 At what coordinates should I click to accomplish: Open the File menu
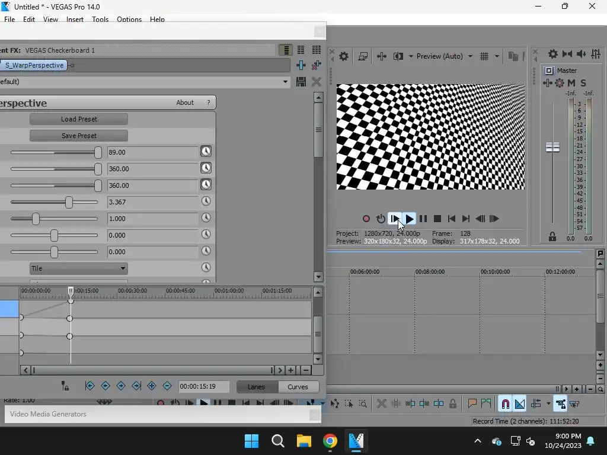[9, 20]
